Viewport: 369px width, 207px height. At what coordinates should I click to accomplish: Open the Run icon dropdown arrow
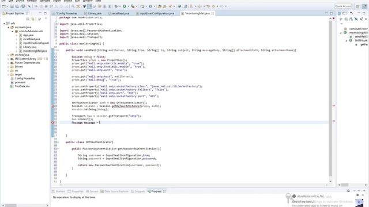[x=128, y=6]
